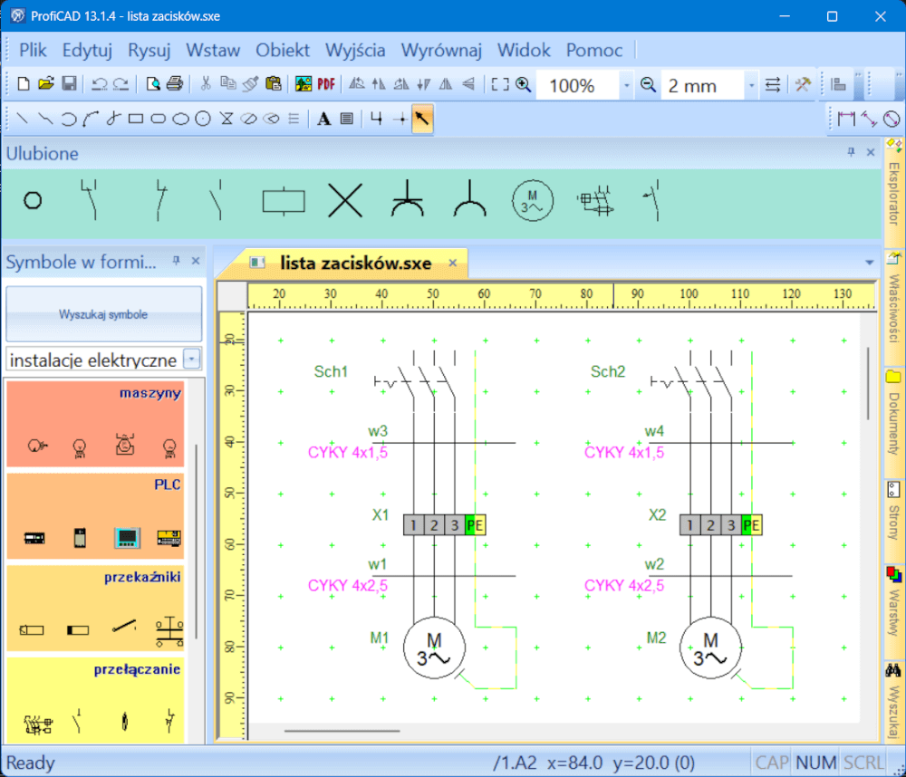Activate the selection arrow tool

(422, 119)
